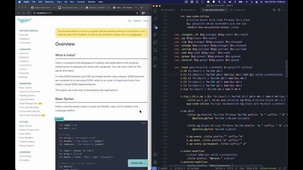Image resolution: width=303 pixels, height=170 pixels.
Task: Open Spotlight search in menu bar
Action: pyautogui.click(x=251, y=2)
